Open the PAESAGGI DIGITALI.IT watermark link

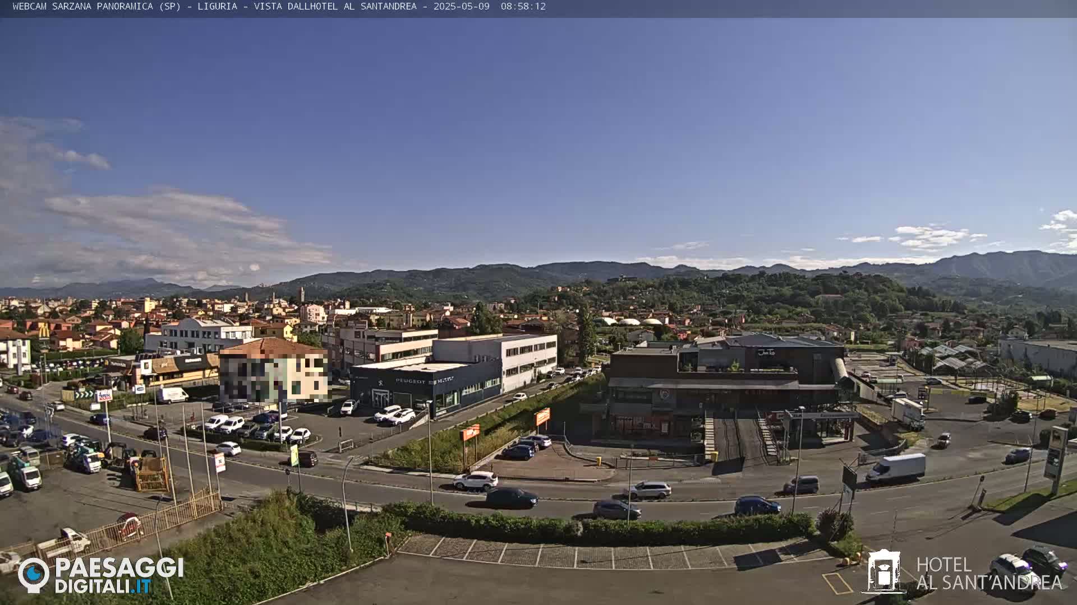(x=119, y=576)
